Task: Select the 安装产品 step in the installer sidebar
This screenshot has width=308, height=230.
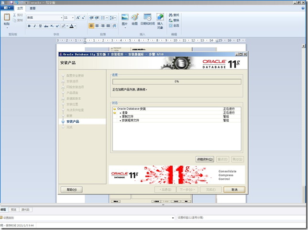Action: coord(73,121)
